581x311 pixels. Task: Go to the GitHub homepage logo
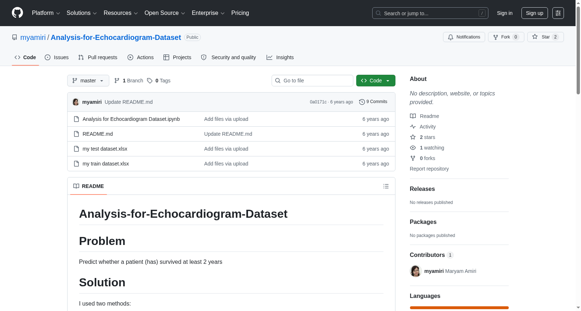17,13
